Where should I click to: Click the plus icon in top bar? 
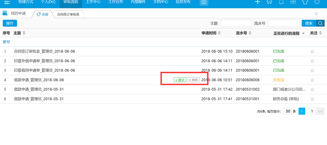point(257,2)
